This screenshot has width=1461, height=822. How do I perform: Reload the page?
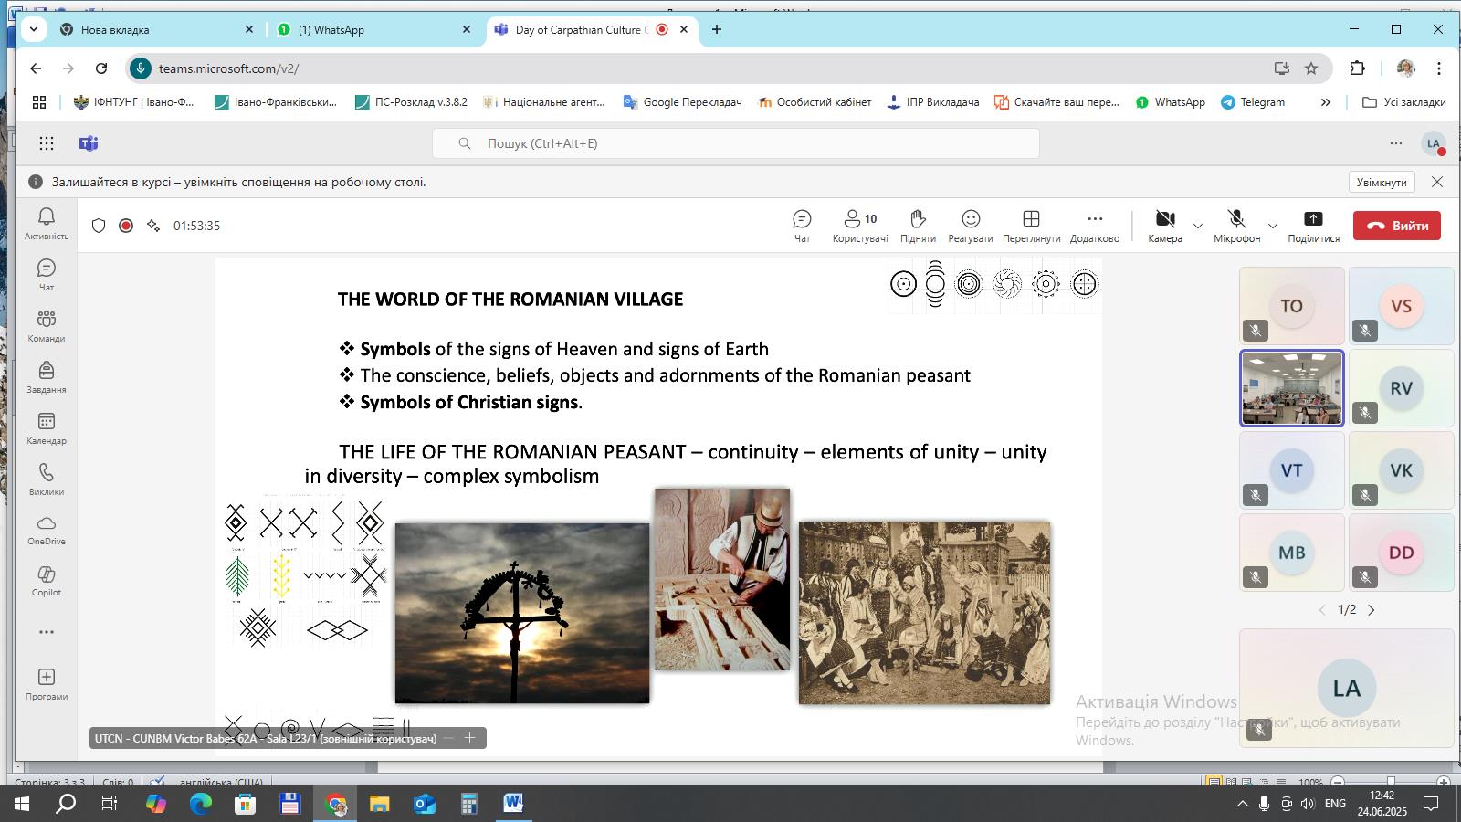coord(101,68)
